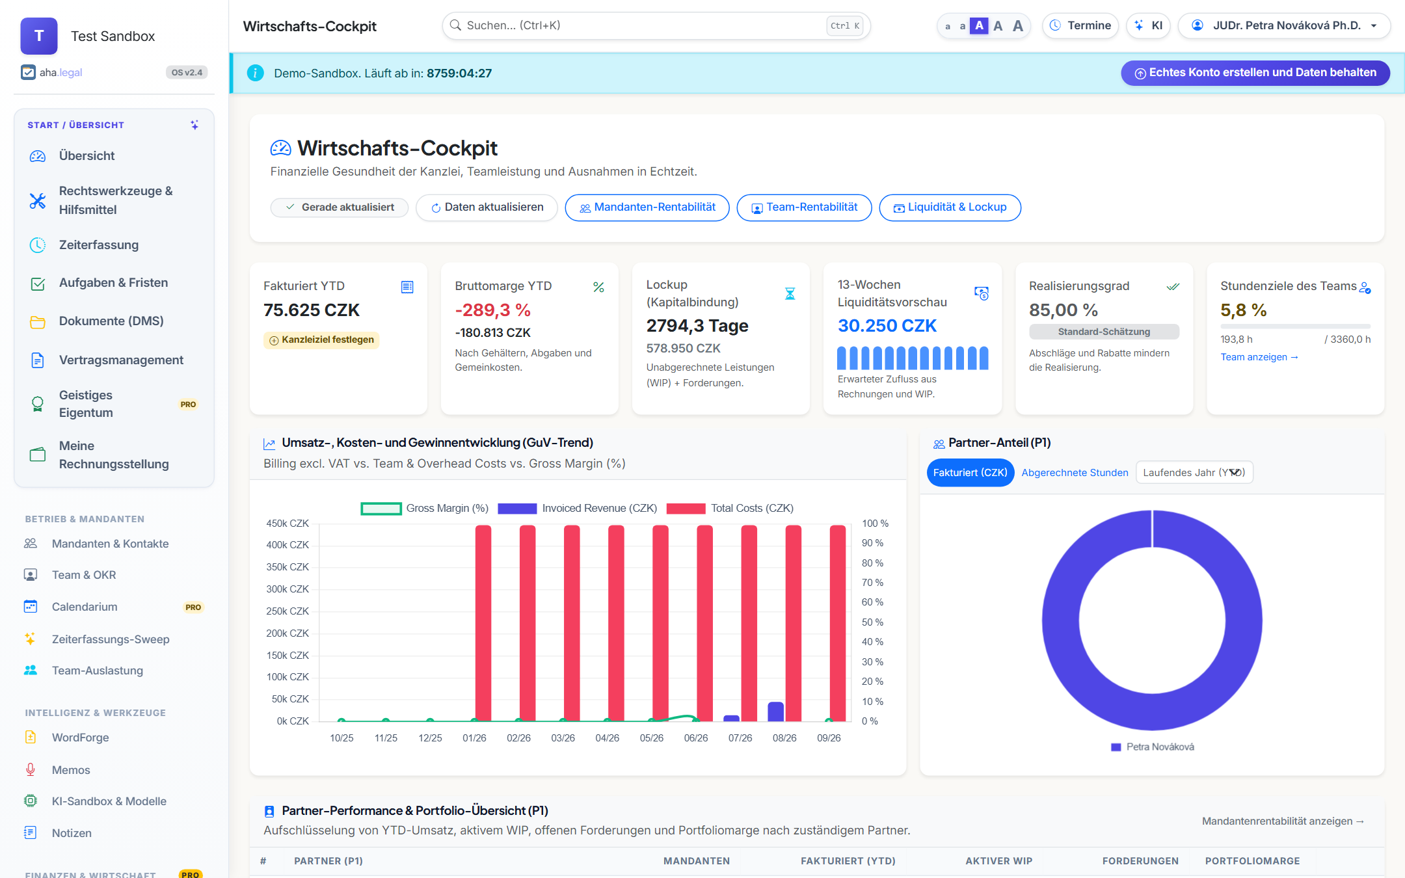
Task: Click the group icon for Team-Auslastung
Action: [x=31, y=670]
